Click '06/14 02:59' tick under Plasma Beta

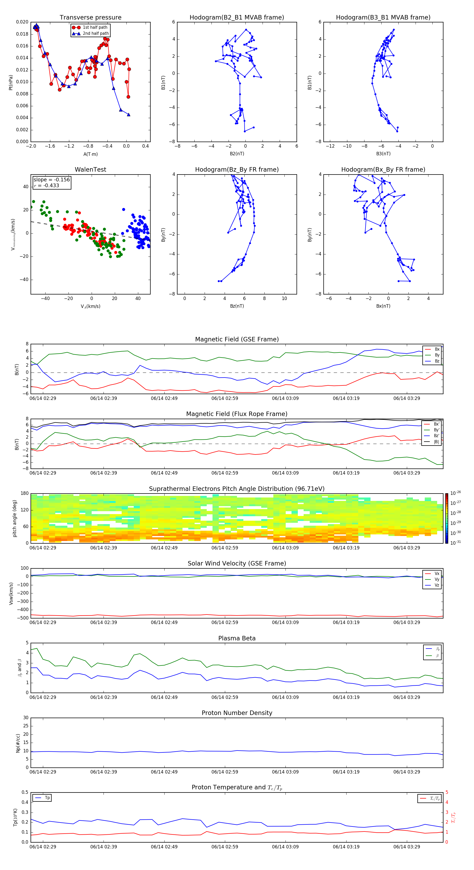point(225,697)
